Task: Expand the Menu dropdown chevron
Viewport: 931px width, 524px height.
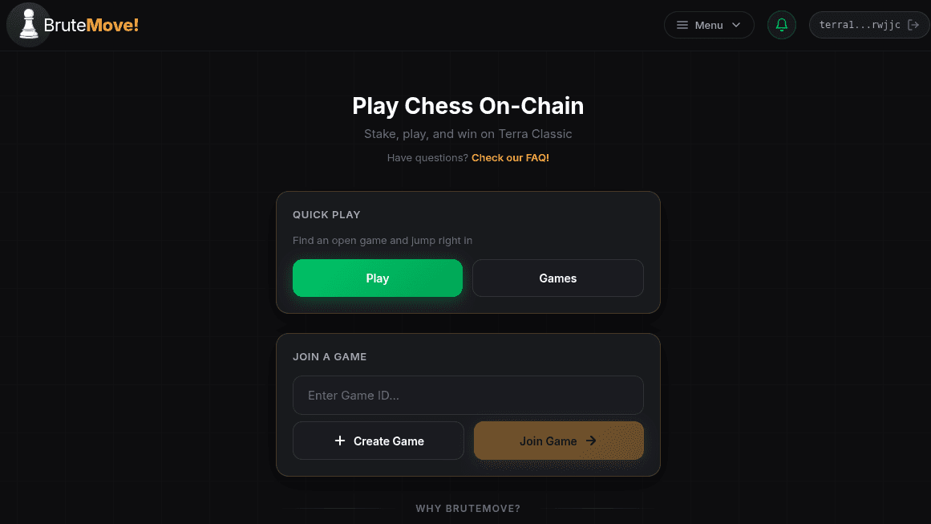Action: (736, 25)
